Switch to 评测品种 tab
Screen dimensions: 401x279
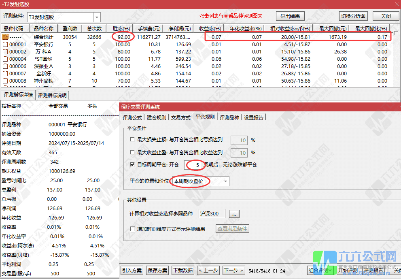tap(229, 117)
